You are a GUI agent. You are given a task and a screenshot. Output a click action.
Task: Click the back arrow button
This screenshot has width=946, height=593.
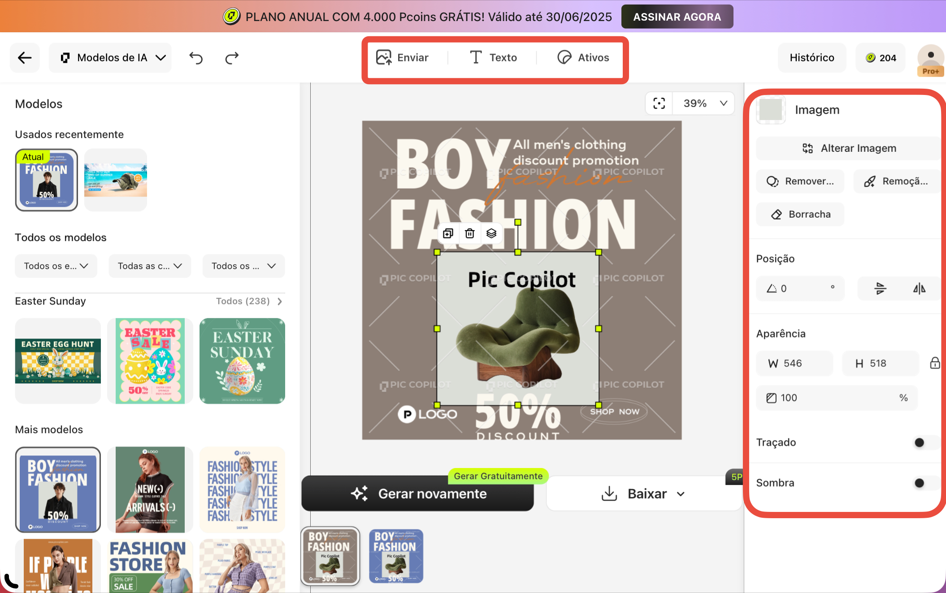[x=25, y=58]
